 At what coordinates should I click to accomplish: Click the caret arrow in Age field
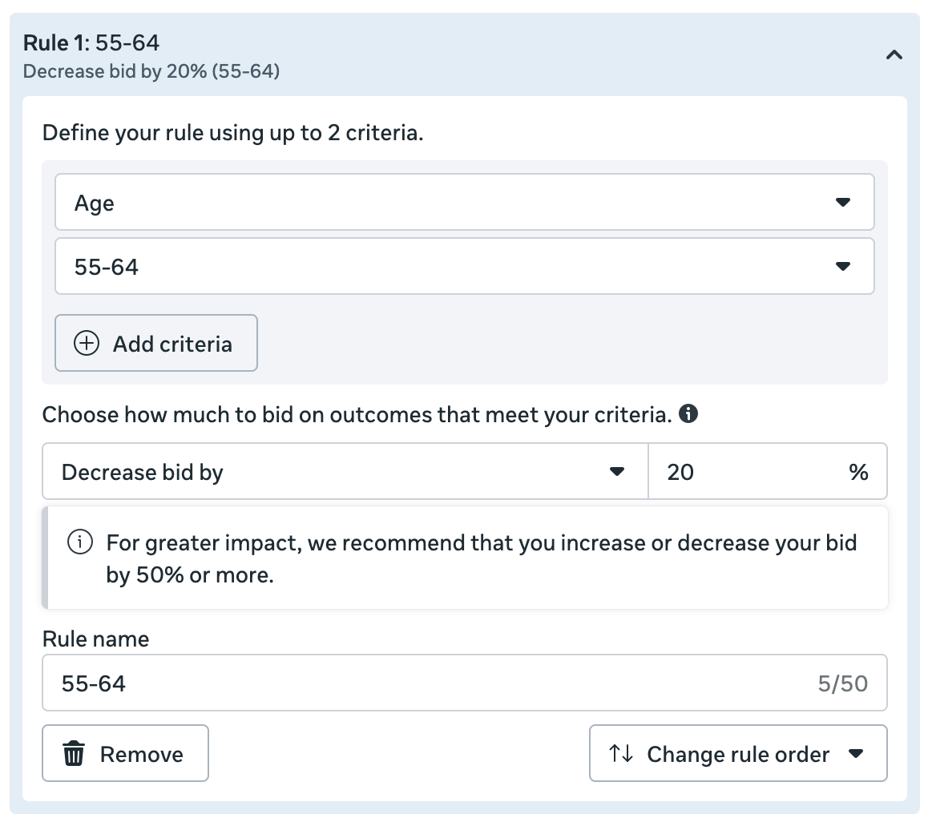(842, 203)
